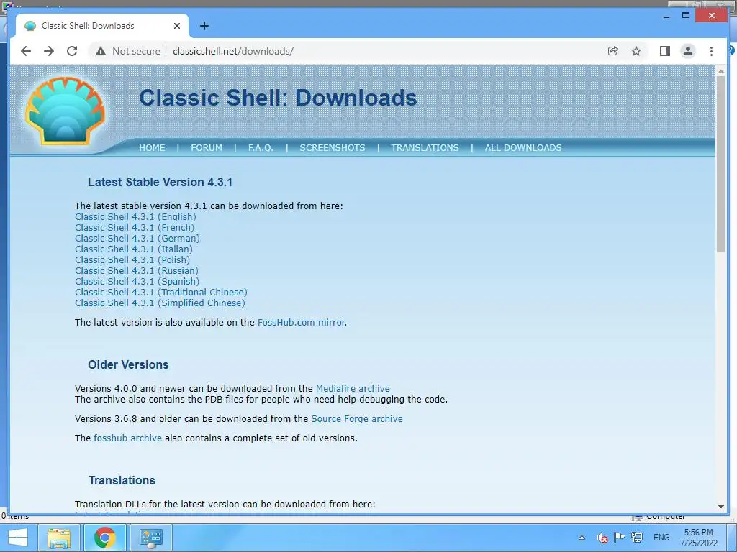Open File Explorer from the taskbar
Viewport: 737px width, 552px height.
pos(59,538)
